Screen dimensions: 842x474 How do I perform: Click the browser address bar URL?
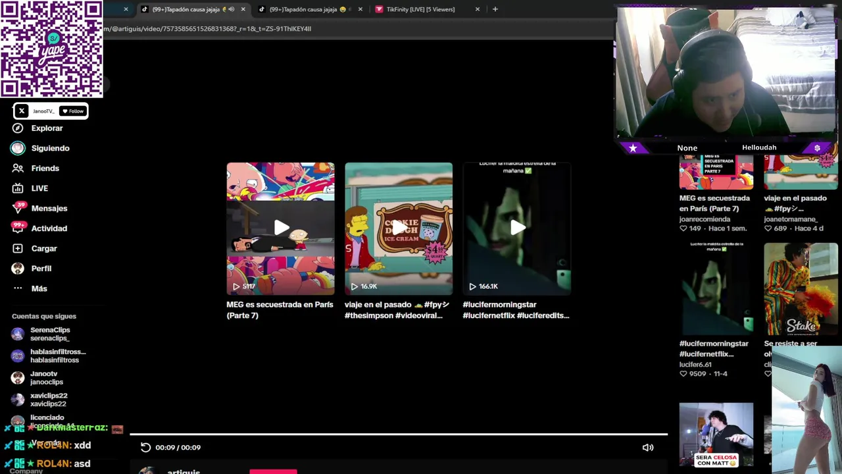click(207, 29)
